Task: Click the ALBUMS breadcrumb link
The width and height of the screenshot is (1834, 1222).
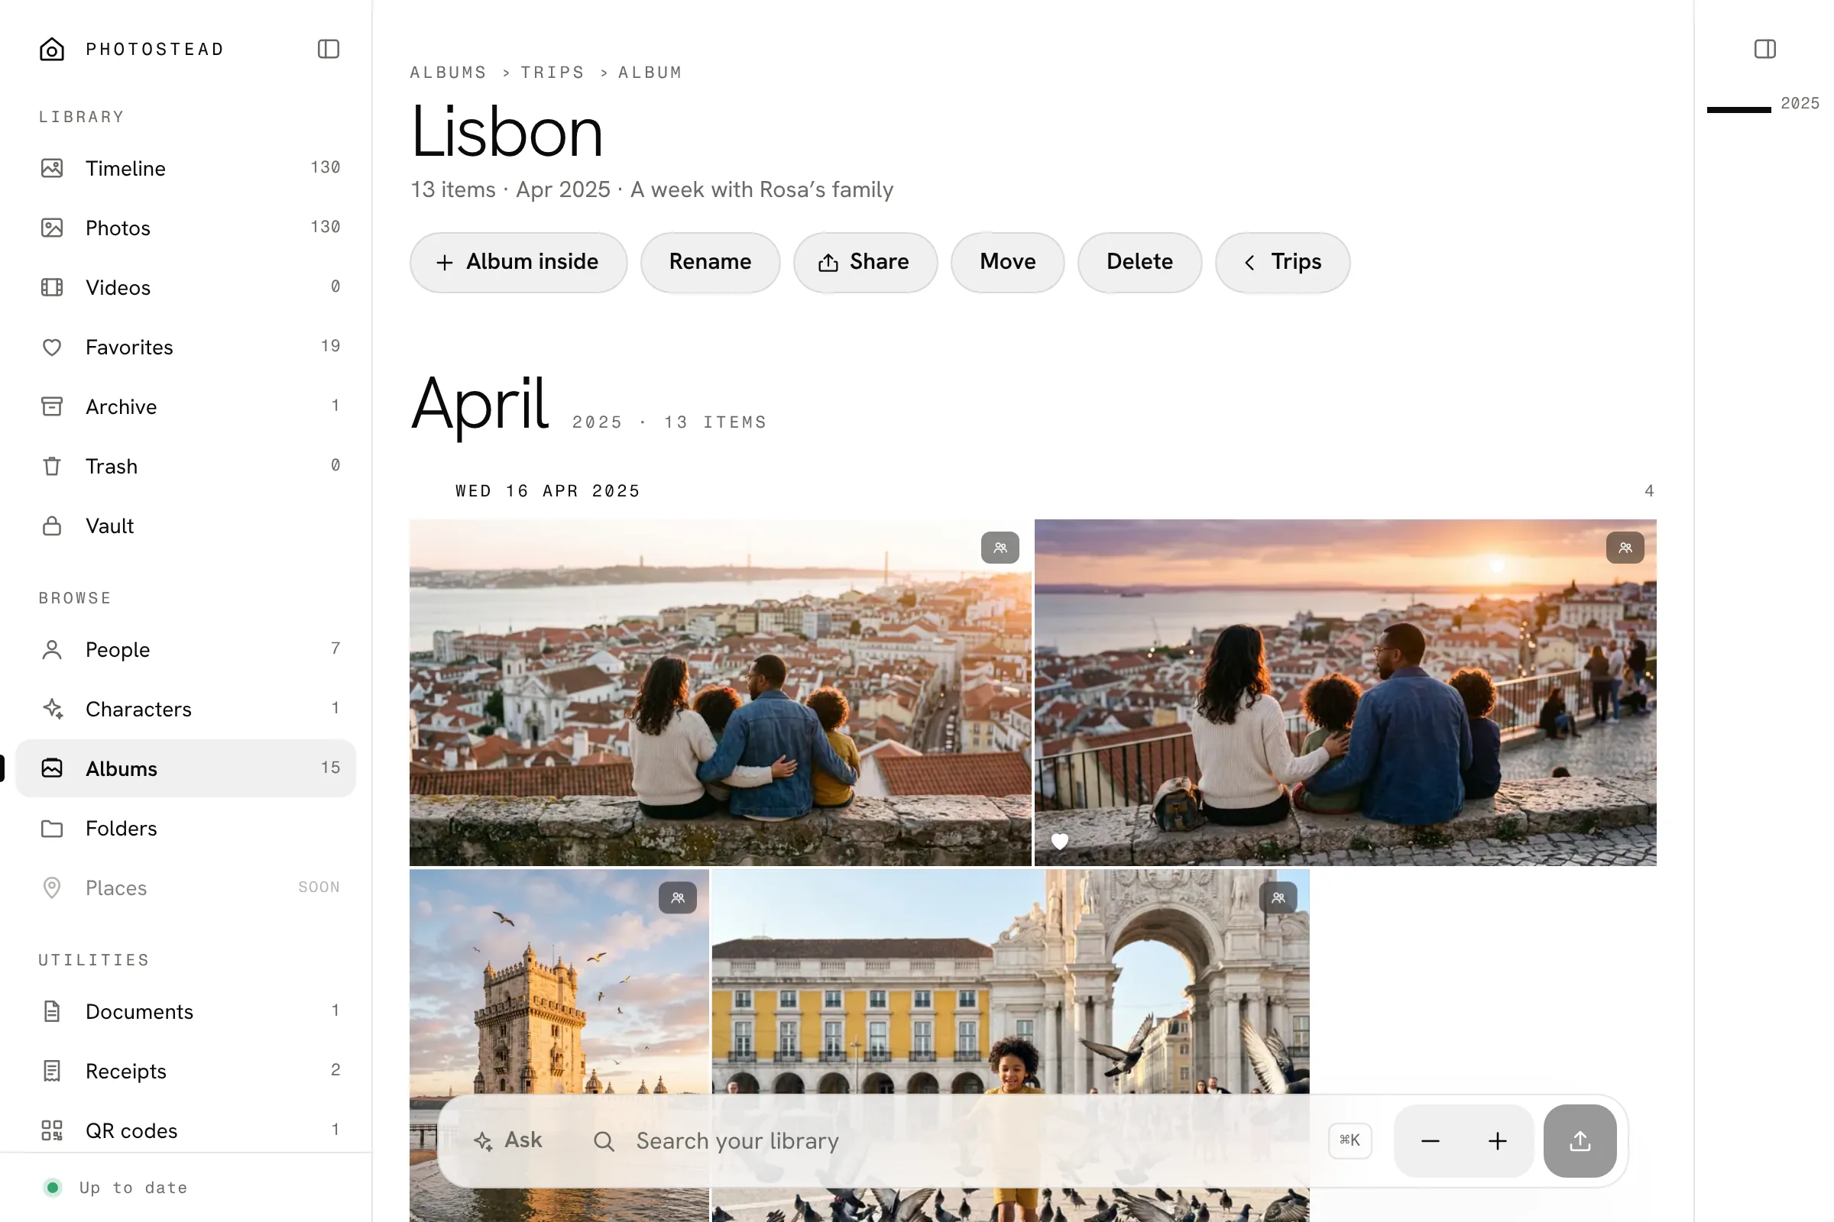Action: [x=449, y=73]
